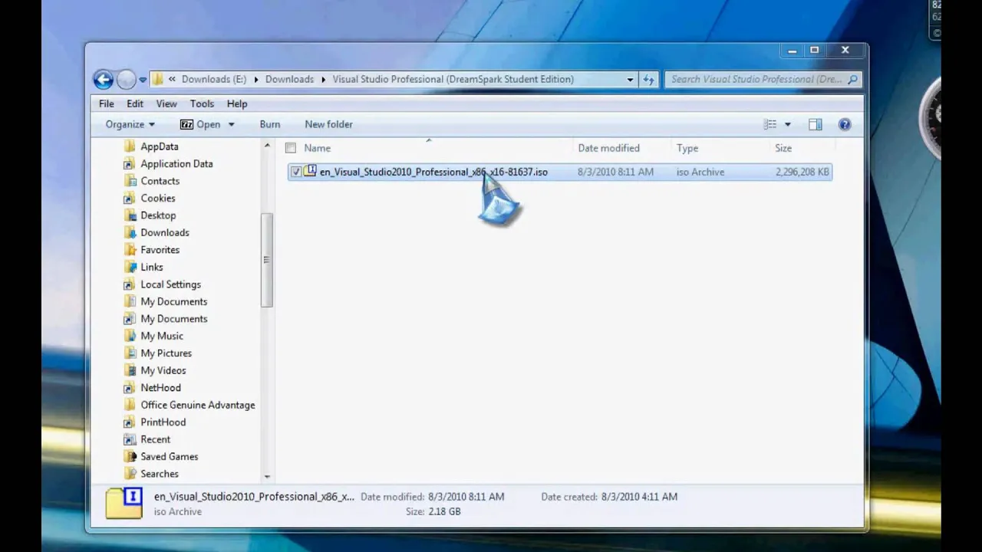The height and width of the screenshot is (552, 982).
Task: Toggle the preview pane
Action: pyautogui.click(x=816, y=124)
